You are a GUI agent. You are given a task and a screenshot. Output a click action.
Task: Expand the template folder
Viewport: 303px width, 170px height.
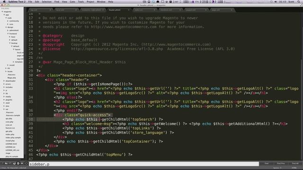tap(14, 62)
